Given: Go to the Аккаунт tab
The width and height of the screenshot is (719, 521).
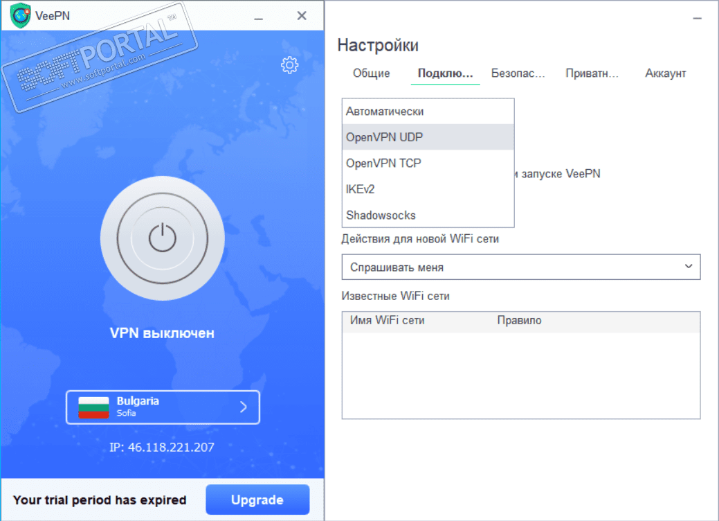Looking at the screenshot, I should pos(665,73).
